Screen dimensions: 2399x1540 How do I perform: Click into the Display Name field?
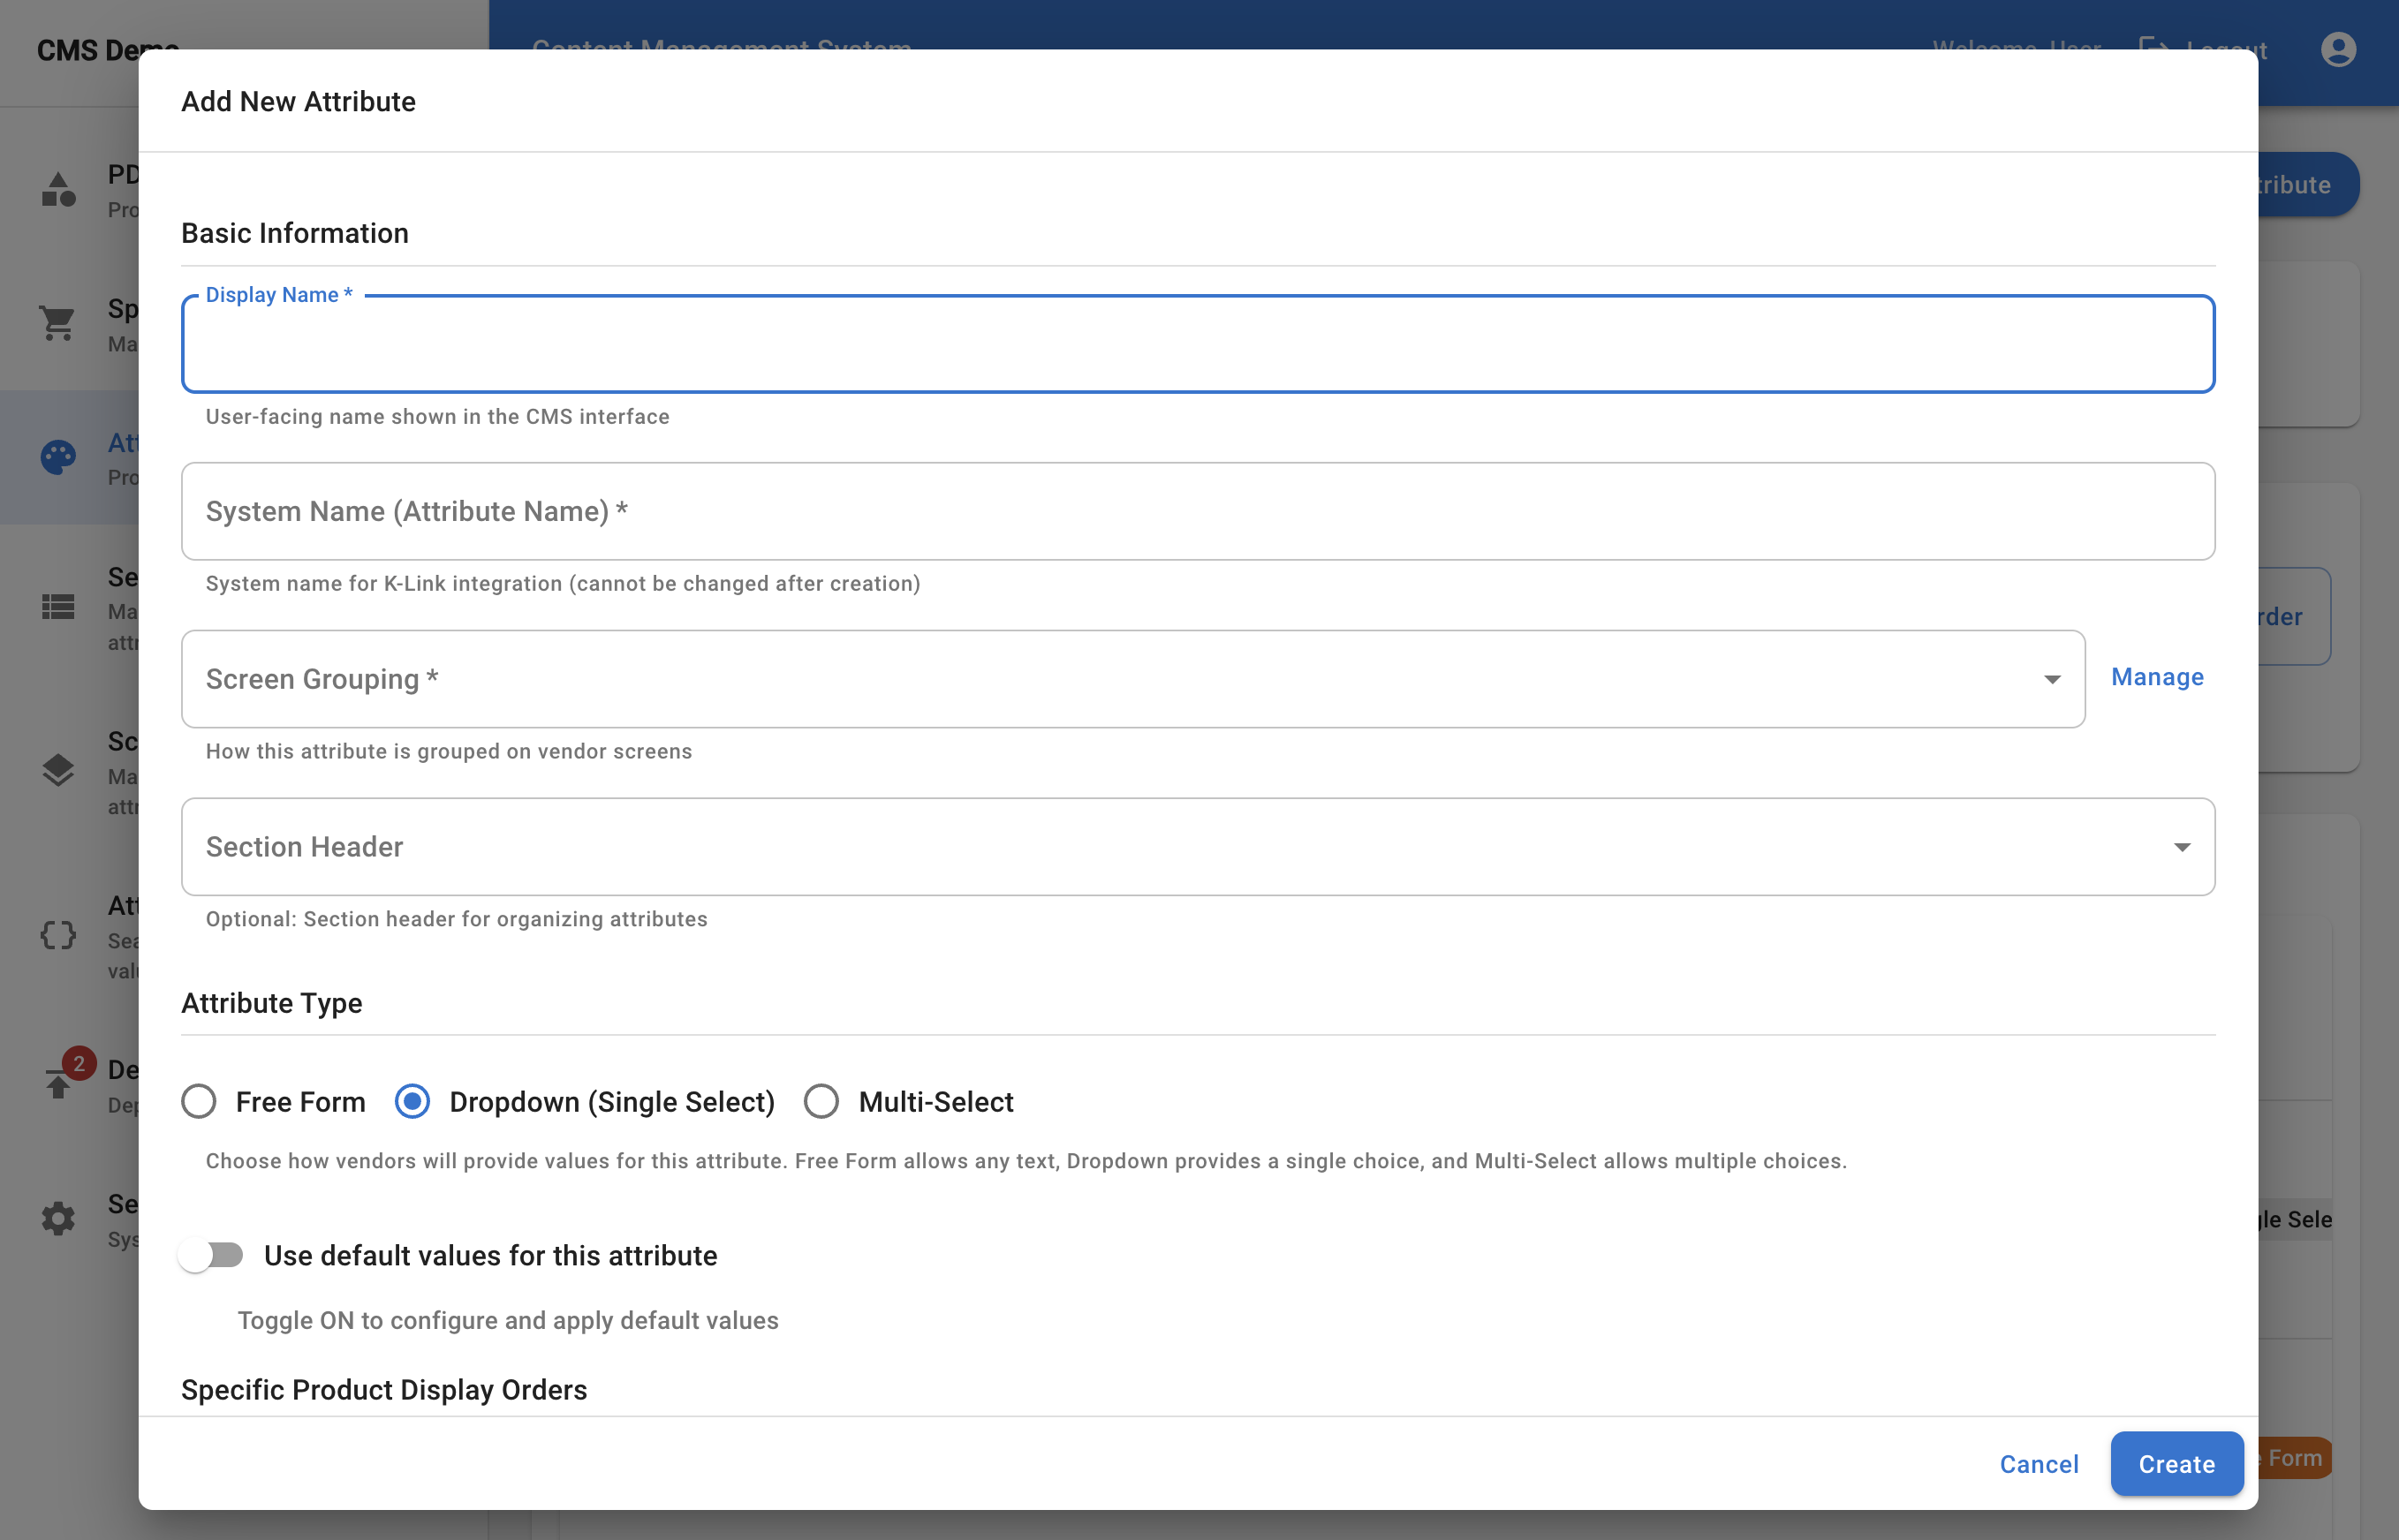point(1197,344)
